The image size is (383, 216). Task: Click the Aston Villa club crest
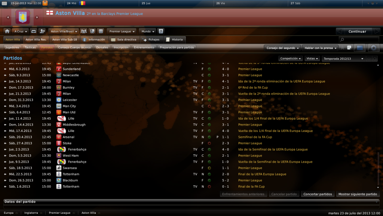coord(22,17)
